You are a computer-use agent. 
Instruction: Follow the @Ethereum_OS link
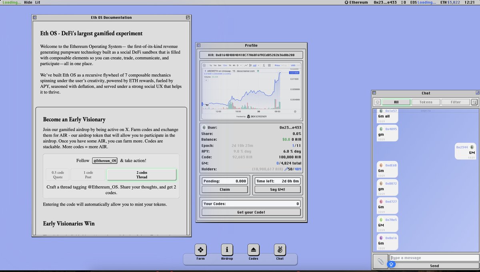[x=105, y=160]
